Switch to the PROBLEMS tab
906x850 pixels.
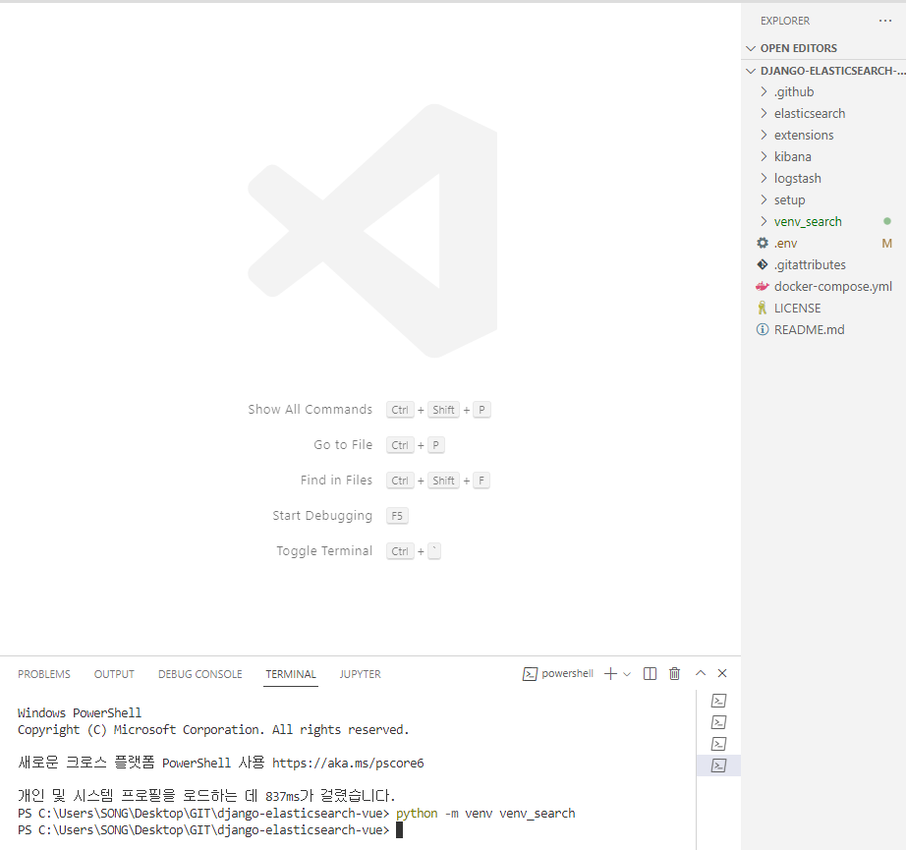[44, 674]
